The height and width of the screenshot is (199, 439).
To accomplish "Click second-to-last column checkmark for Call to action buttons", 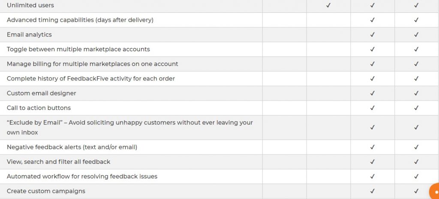I will coord(373,108).
